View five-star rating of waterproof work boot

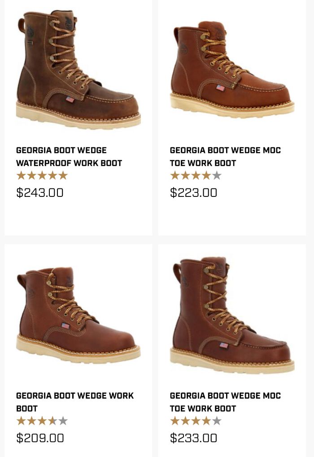tap(42, 175)
